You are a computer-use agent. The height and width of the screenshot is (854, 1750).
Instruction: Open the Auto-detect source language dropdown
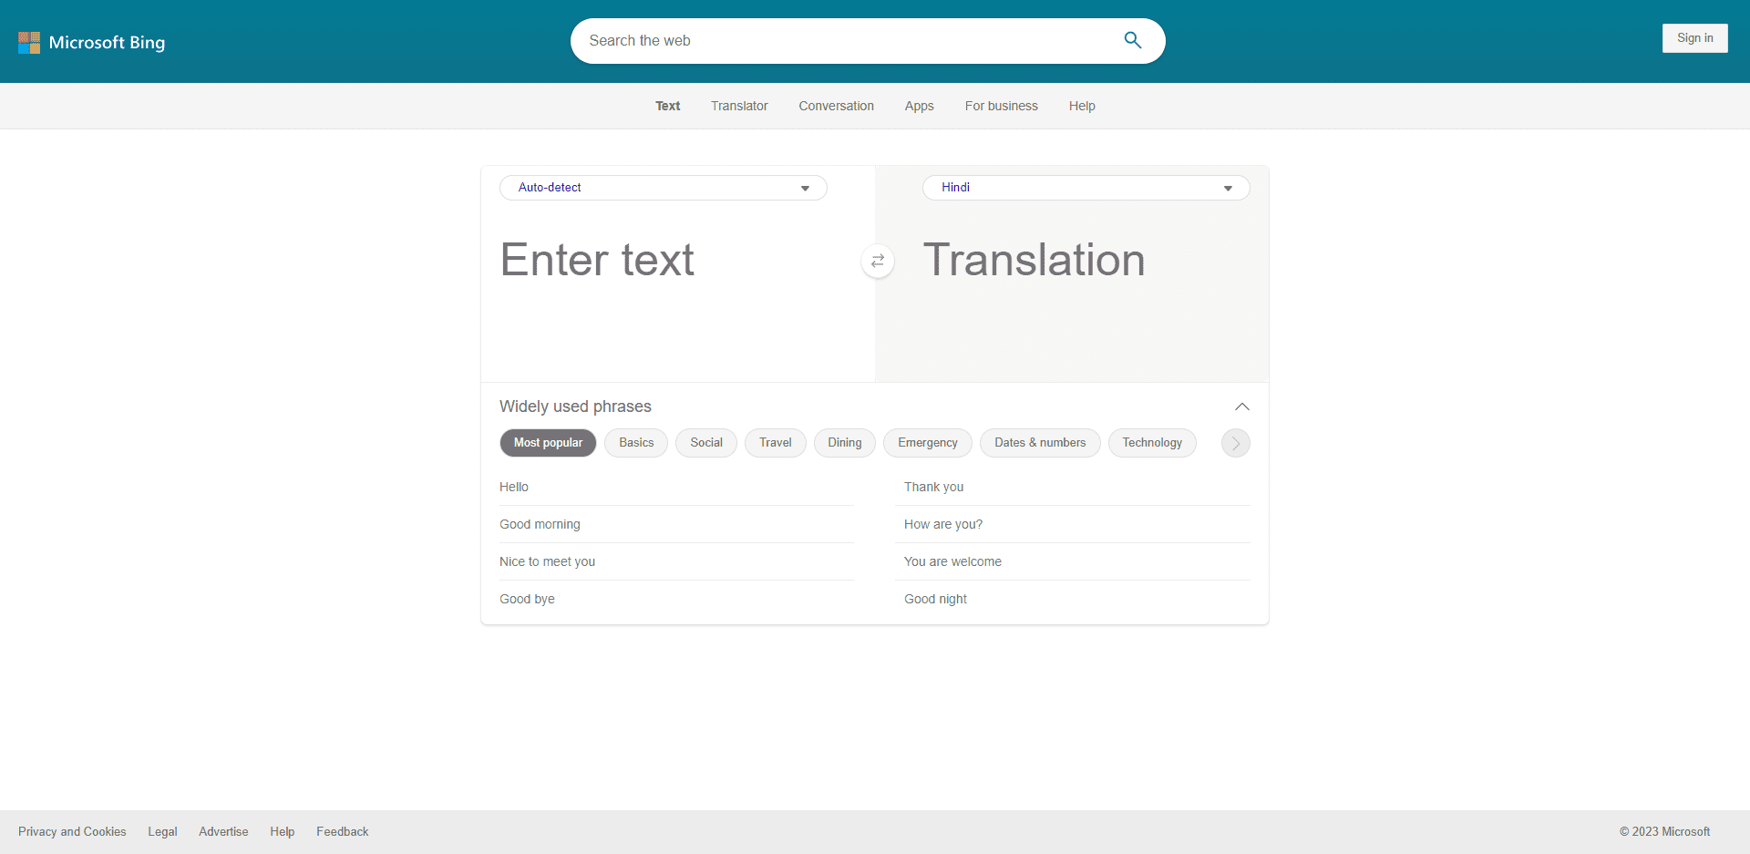(x=663, y=188)
